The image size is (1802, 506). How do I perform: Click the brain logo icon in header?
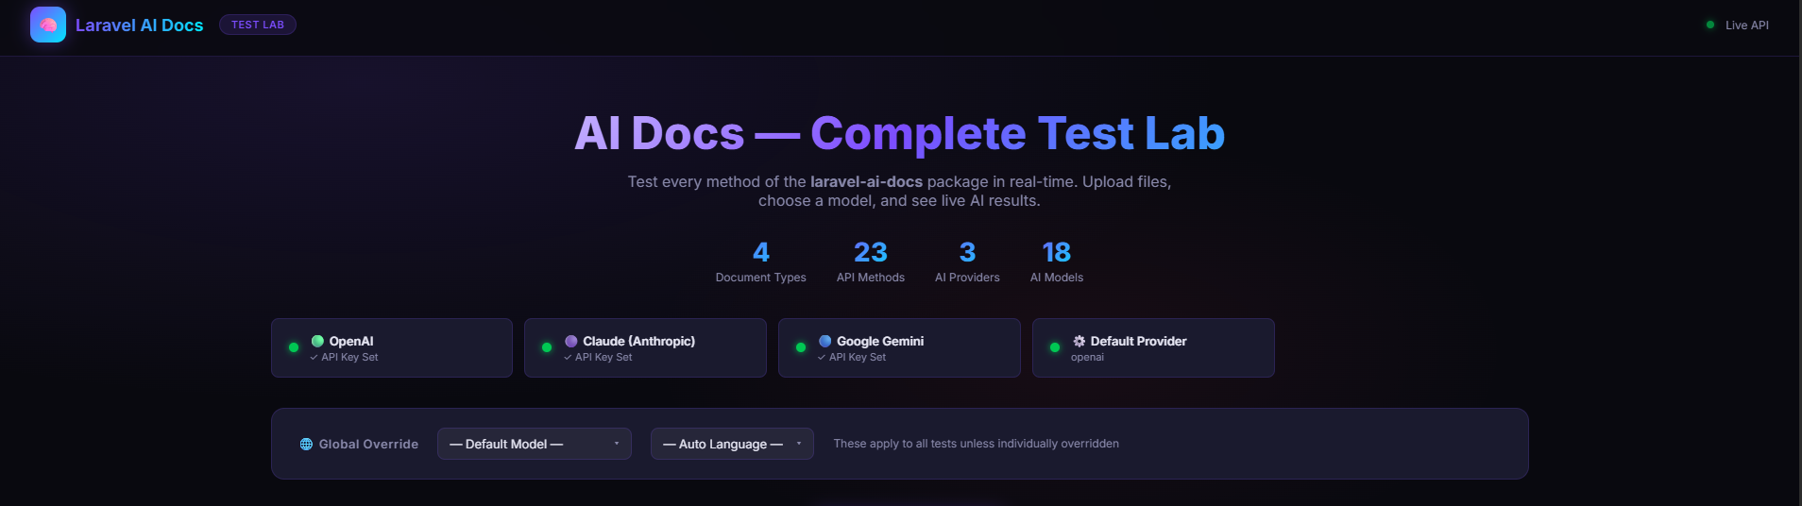point(48,25)
